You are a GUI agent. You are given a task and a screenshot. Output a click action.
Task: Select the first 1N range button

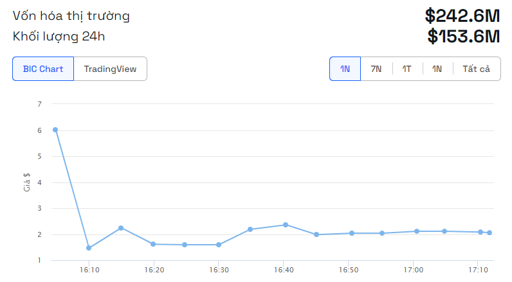pyautogui.click(x=345, y=69)
